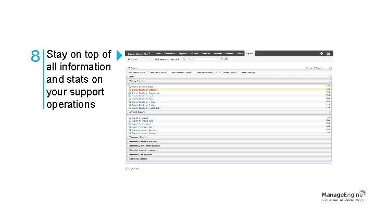Open Survey Results by Department report
Screen dimensions: 375x211
(146, 93)
